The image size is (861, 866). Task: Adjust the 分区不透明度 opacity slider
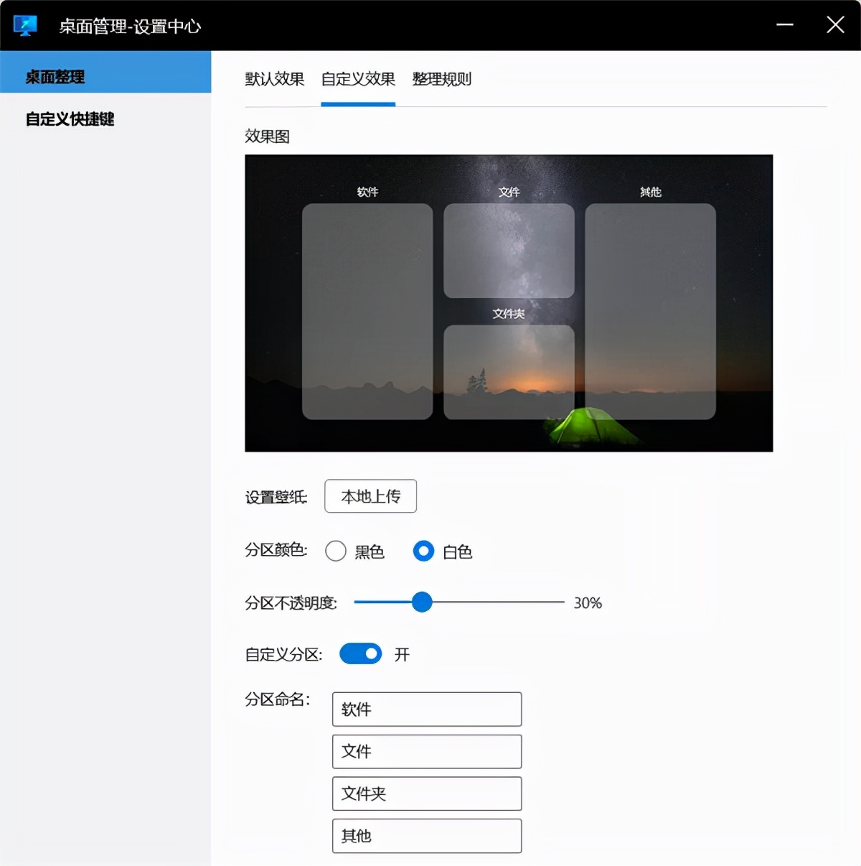[422, 602]
